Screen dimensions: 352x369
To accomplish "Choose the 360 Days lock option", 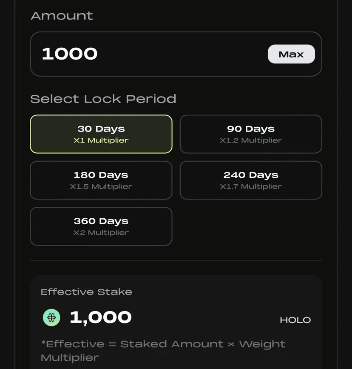I will pos(101,226).
